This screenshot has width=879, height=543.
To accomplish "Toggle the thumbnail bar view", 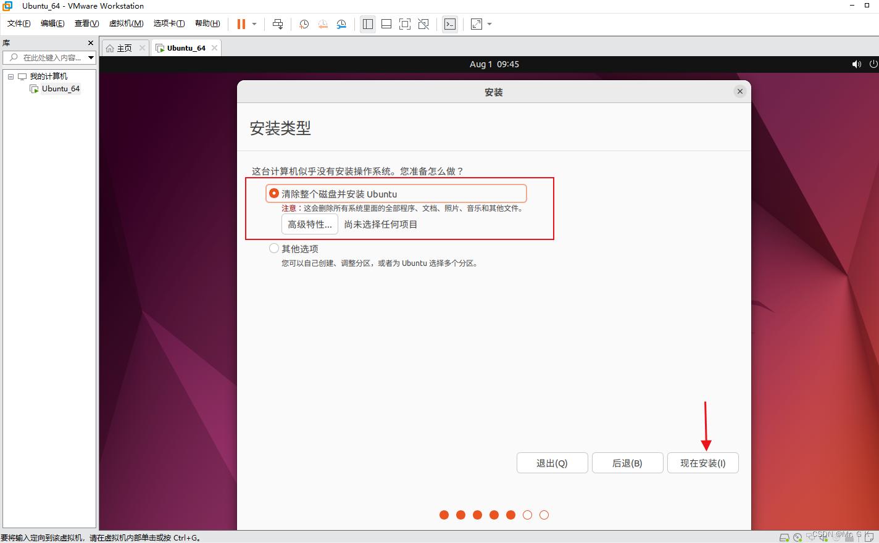I will point(386,24).
